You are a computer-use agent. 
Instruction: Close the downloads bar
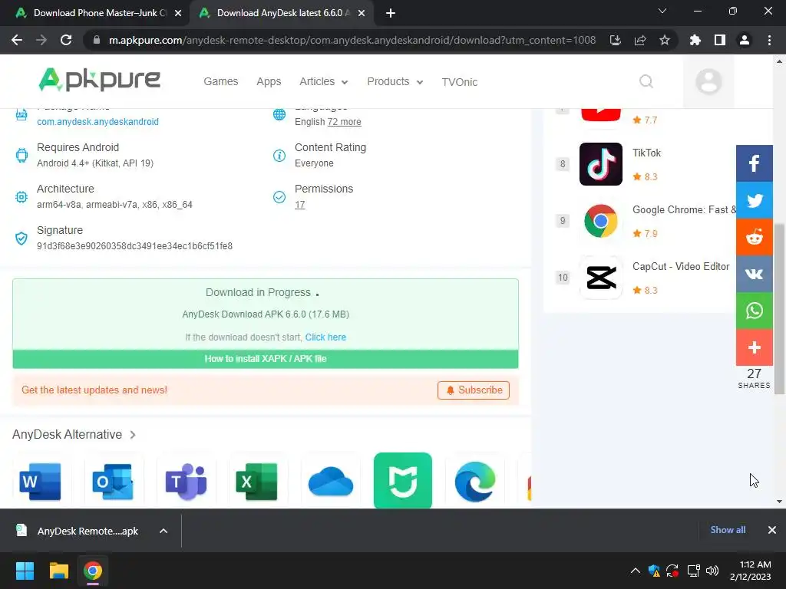pyautogui.click(x=772, y=530)
